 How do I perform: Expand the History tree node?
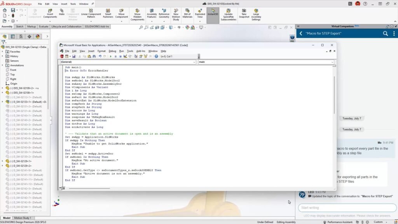click(3, 56)
